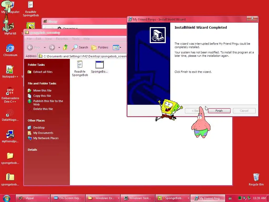Open the File menu in Explorer
This screenshot has height=202, width=269.
[29, 39]
